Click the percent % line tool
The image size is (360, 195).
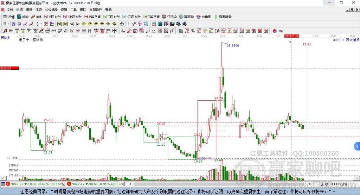[x=193, y=31]
